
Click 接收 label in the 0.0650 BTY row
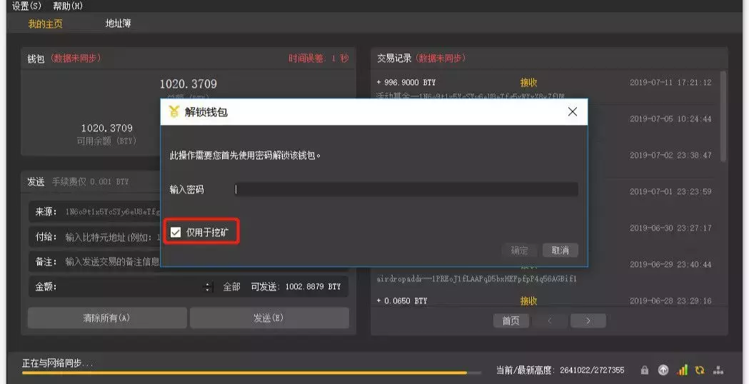[x=528, y=301]
